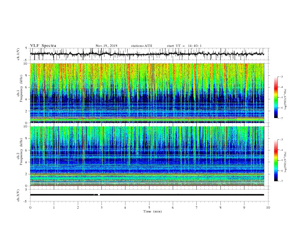This screenshot has width=302, height=233.
Task: Click time axis tick label "10"
Action: point(268,207)
